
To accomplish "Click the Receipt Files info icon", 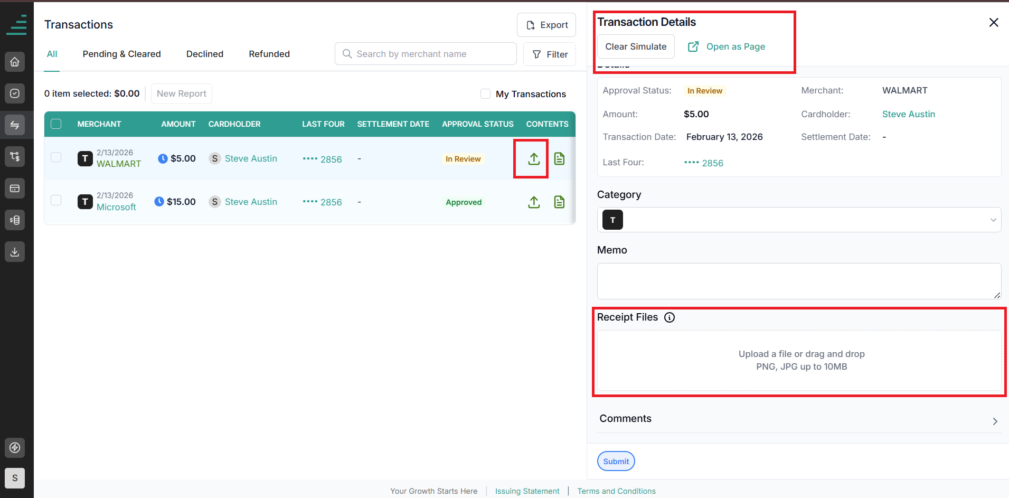I will (x=669, y=317).
